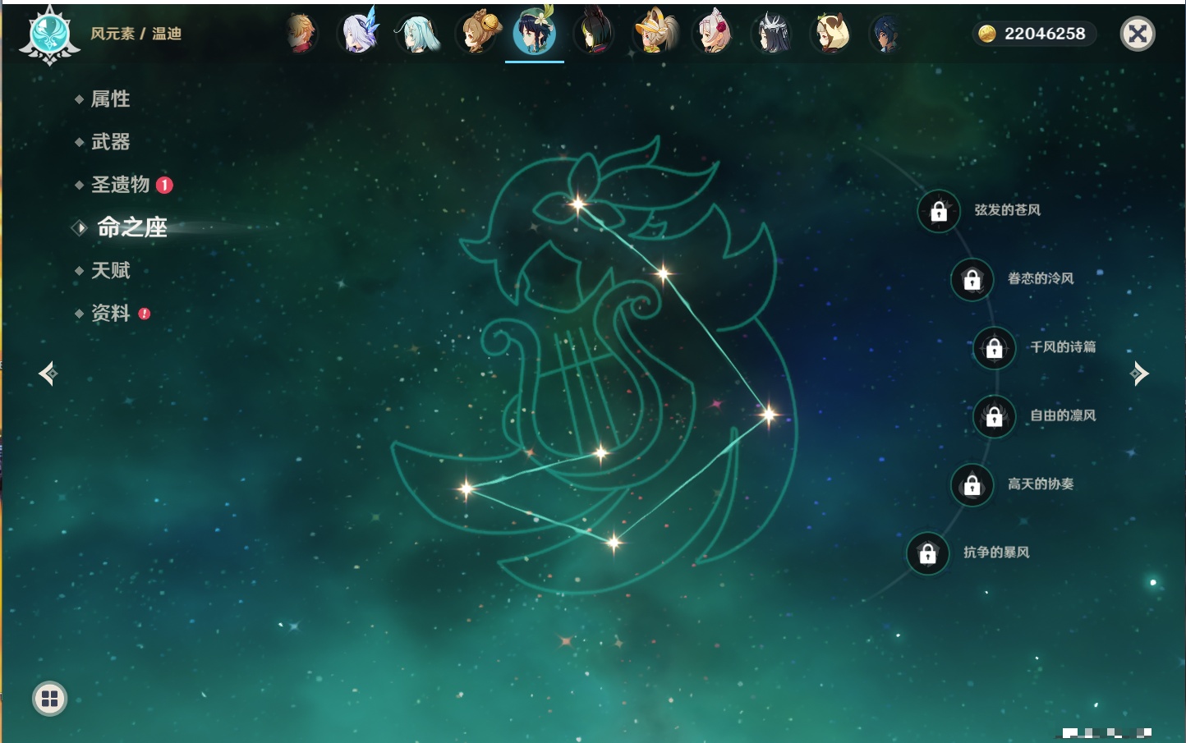
Task: Click the lock icon for 自由的凛风
Action: click(x=995, y=417)
